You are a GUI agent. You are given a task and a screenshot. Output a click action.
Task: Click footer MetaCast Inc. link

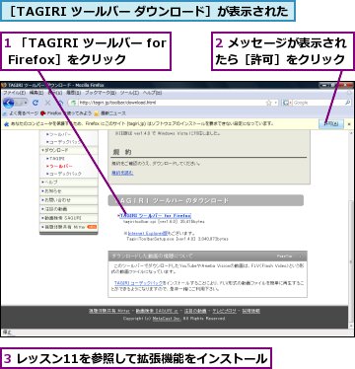point(167,319)
